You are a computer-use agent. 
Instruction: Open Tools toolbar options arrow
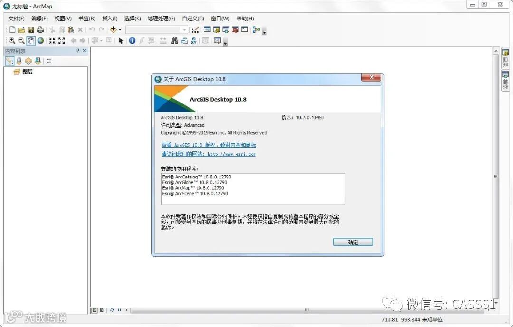coord(225,43)
